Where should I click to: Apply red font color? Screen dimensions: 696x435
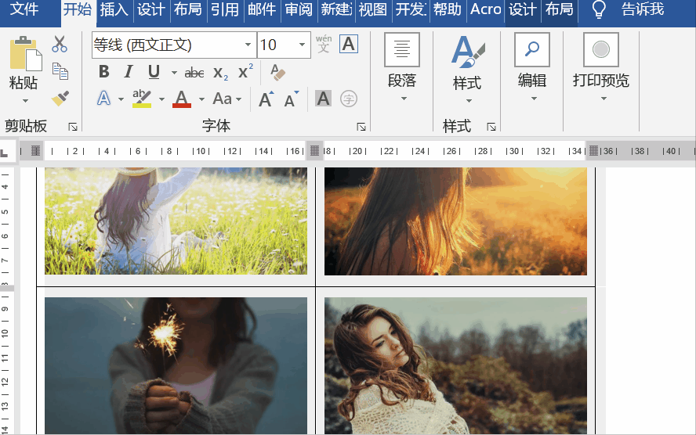click(x=182, y=99)
